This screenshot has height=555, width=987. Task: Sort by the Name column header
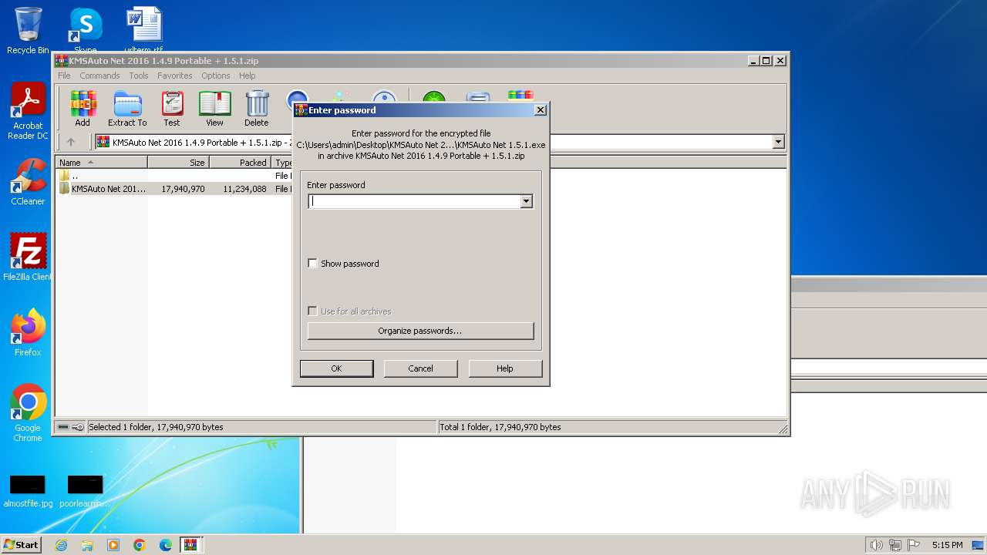[101, 163]
